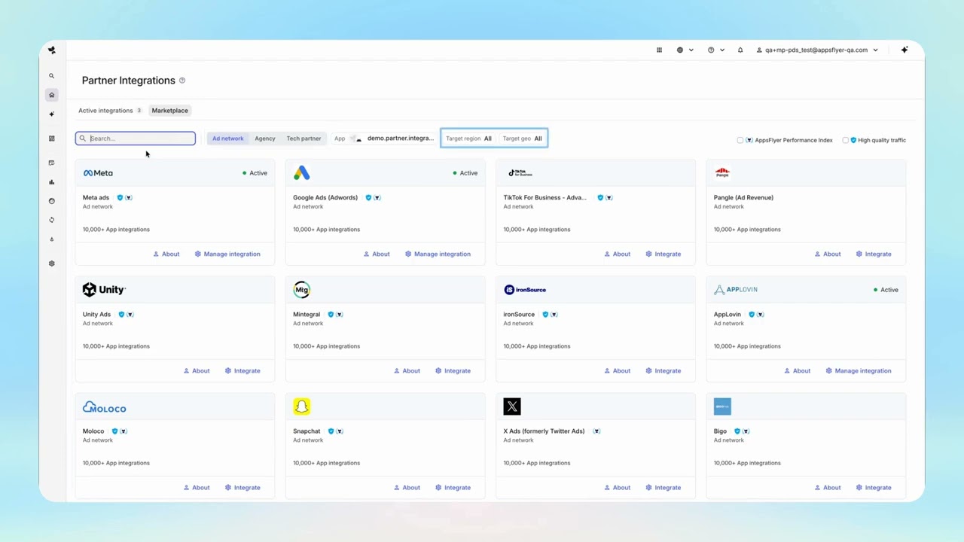Click Integrate on Unity Ads card

coord(243,371)
